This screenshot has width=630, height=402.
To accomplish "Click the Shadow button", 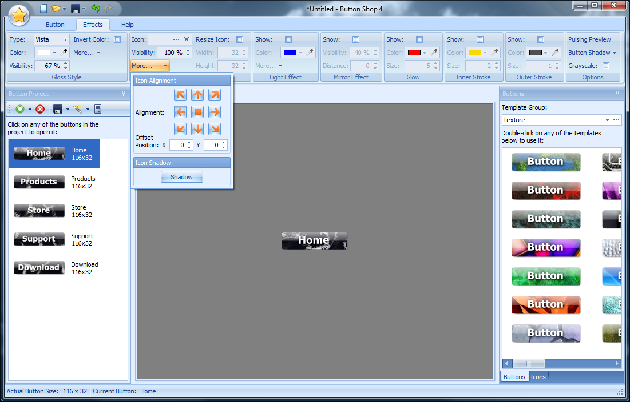I will point(181,177).
